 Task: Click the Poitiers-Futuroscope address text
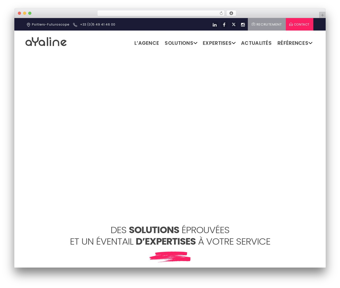coord(50,24)
